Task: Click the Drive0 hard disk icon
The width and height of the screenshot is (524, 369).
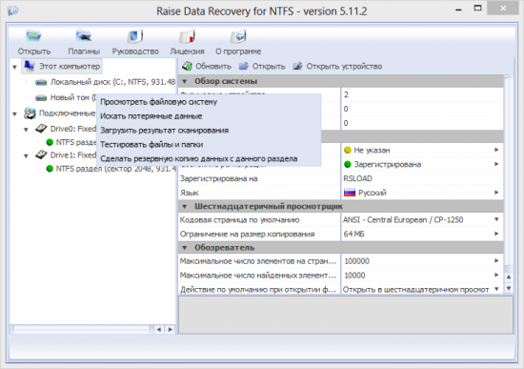Action: click(41, 129)
